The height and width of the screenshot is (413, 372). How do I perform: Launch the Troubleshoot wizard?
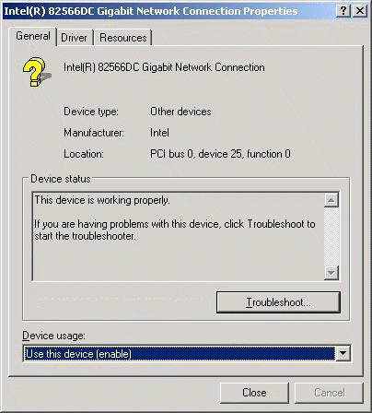coord(278,302)
